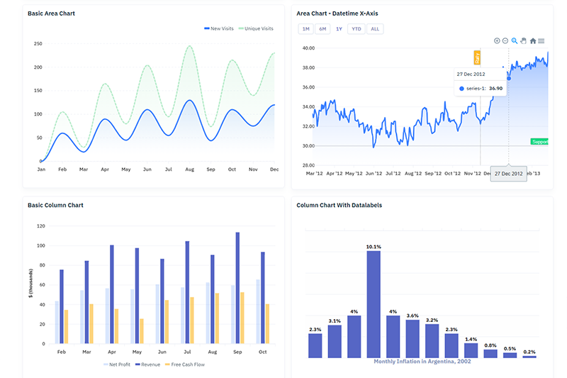Screen dimensions: 567x378
Task: Click the 10.1% inflation bar
Action: (374, 304)
